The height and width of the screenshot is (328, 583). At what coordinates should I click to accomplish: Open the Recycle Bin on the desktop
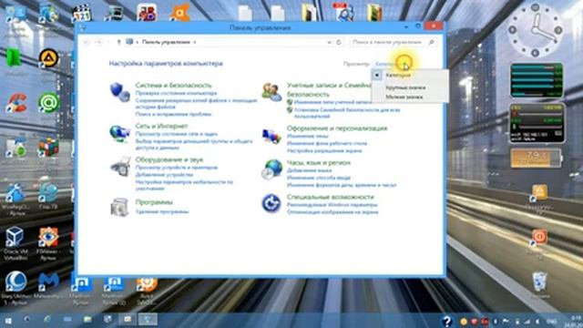[539, 284]
